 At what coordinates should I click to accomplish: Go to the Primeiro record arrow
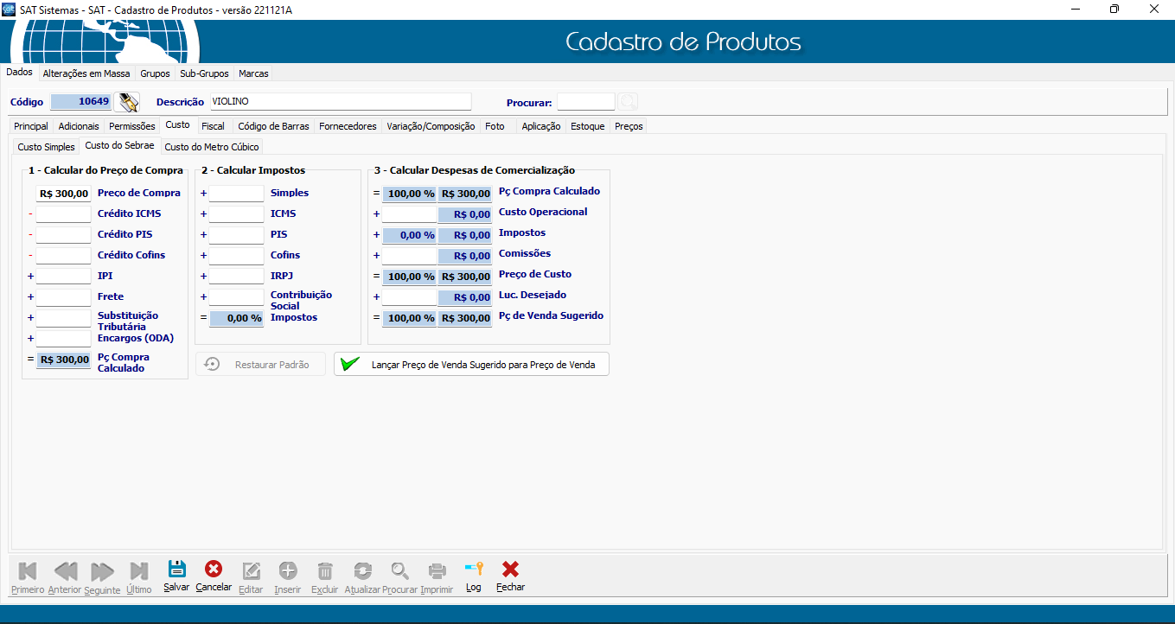28,570
